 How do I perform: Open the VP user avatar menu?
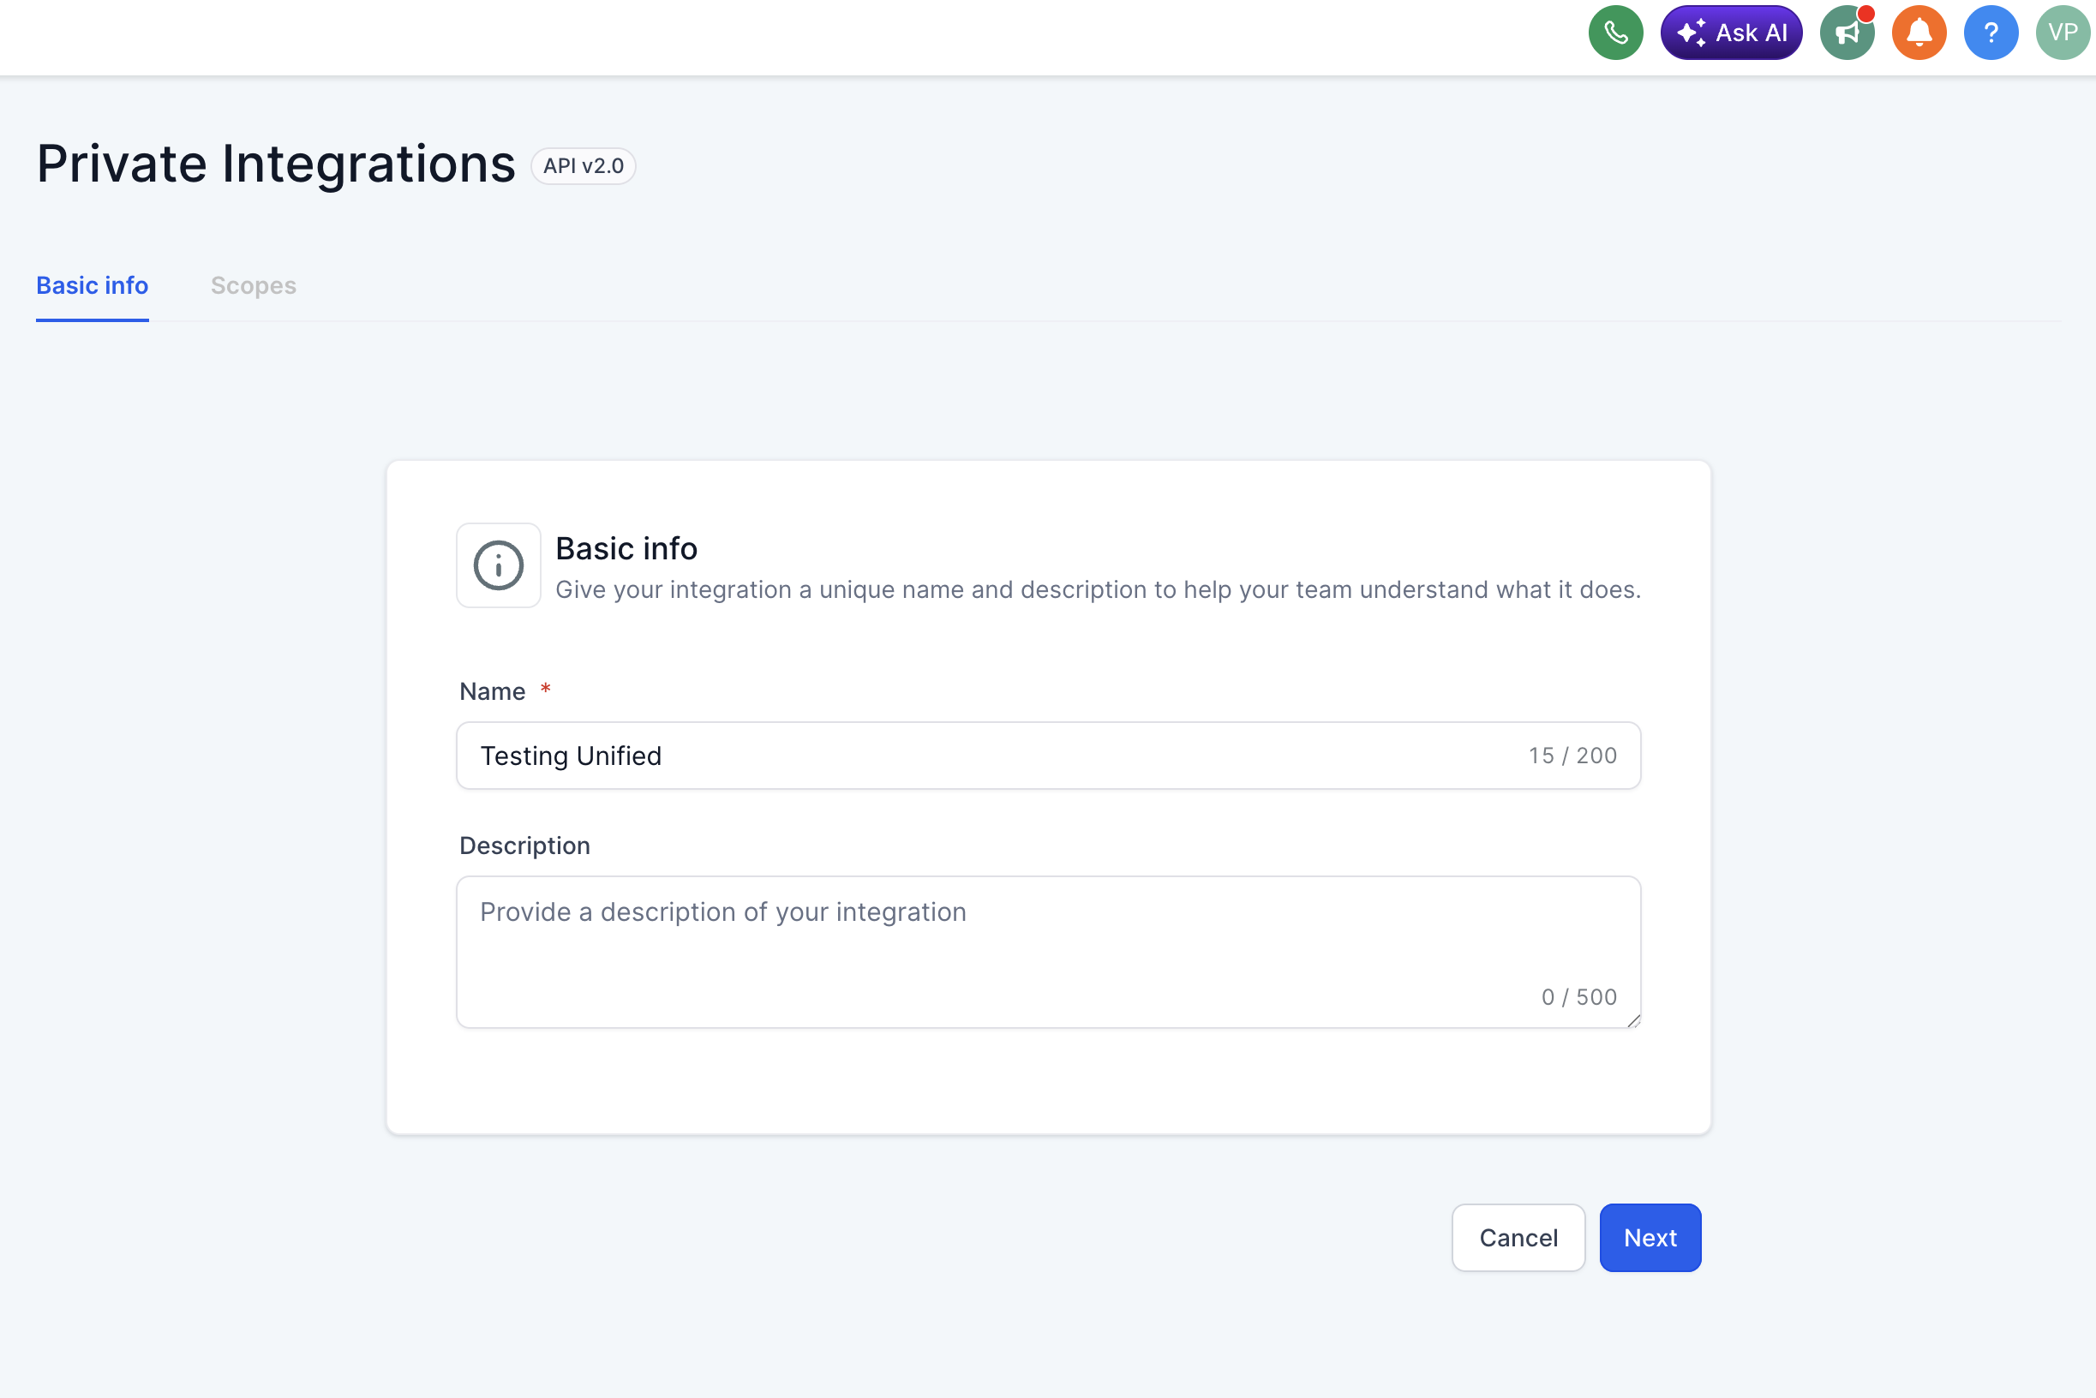[x=2062, y=33]
